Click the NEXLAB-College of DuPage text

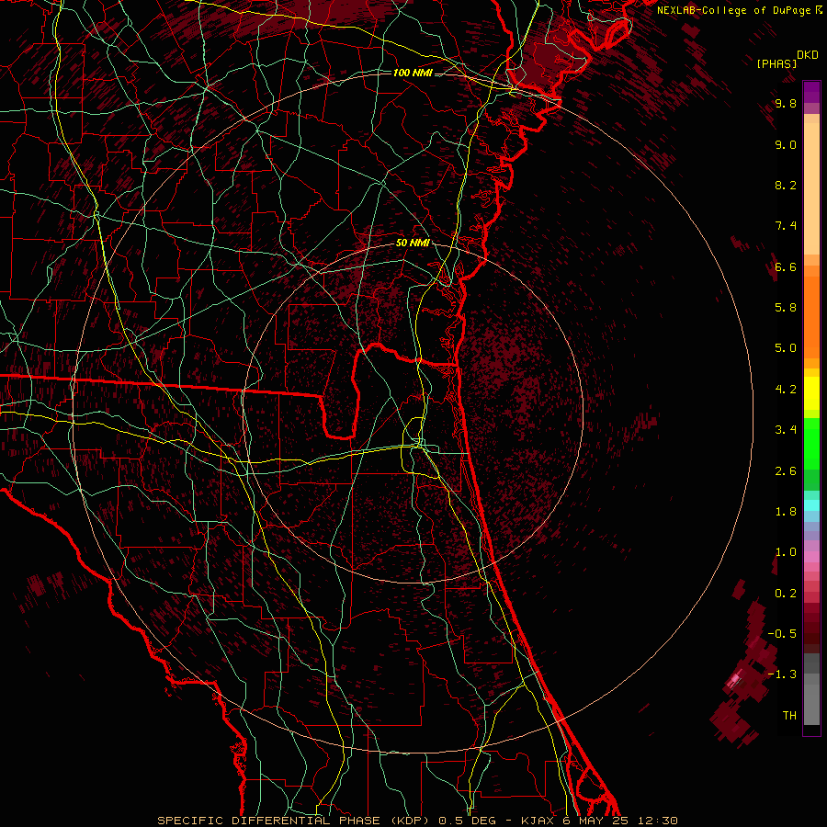coord(733,10)
